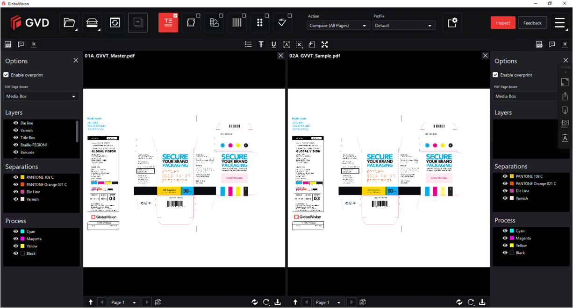This screenshot has width=573, height=308.
Task: Select the Barcode inspection mode icon
Action: tap(237, 22)
